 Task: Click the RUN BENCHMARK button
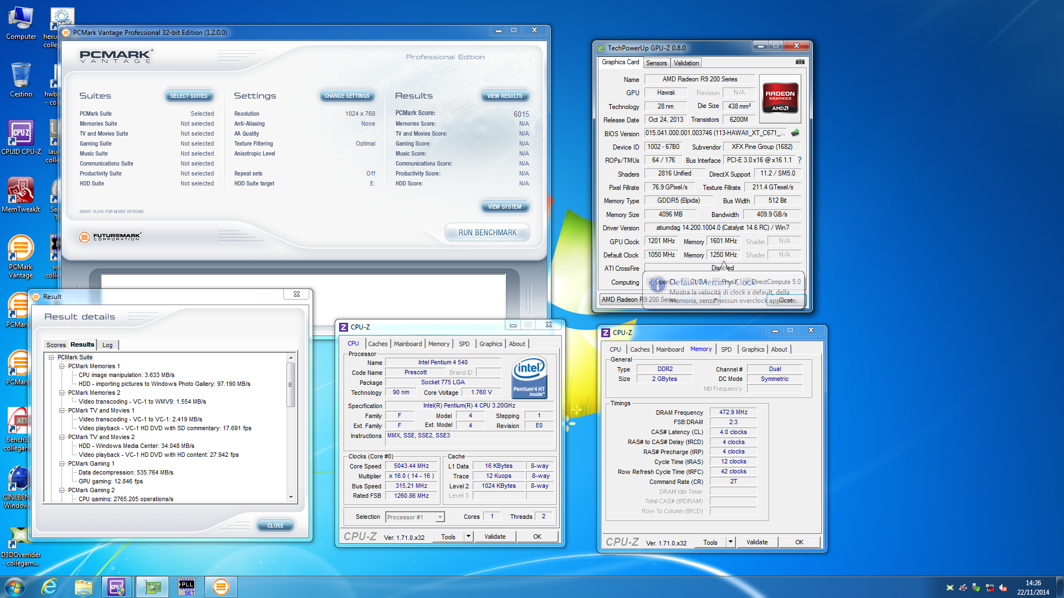point(487,233)
